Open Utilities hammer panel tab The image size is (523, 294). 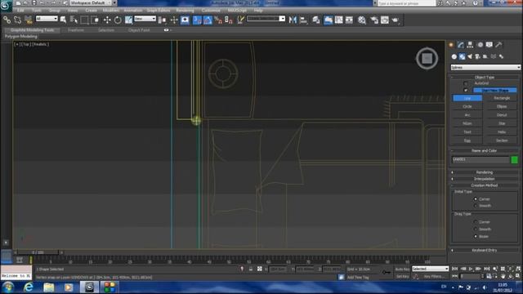tap(498, 45)
